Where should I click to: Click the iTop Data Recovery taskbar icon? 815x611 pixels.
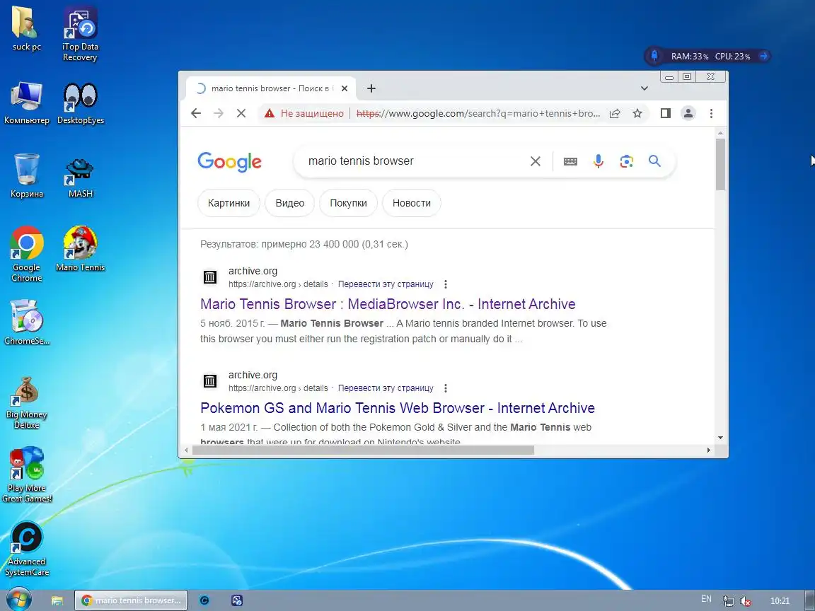click(236, 600)
